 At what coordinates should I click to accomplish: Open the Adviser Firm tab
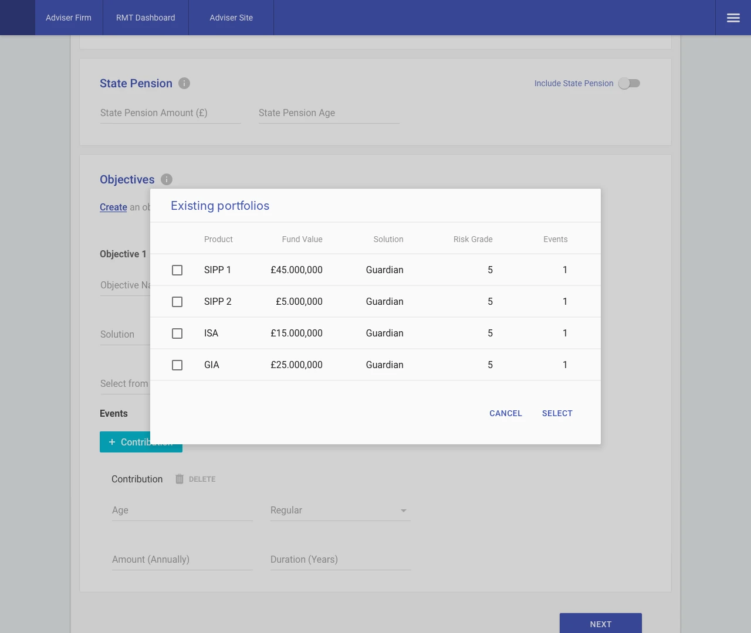(69, 18)
